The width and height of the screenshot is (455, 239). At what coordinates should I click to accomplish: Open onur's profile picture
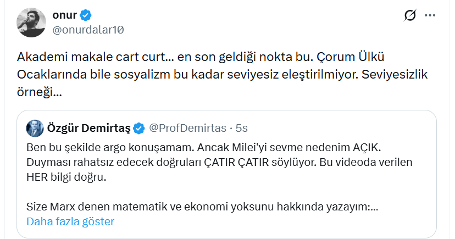click(31, 23)
